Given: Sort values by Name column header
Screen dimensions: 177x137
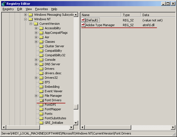Looking at the screenshot, I should pos(101,15).
